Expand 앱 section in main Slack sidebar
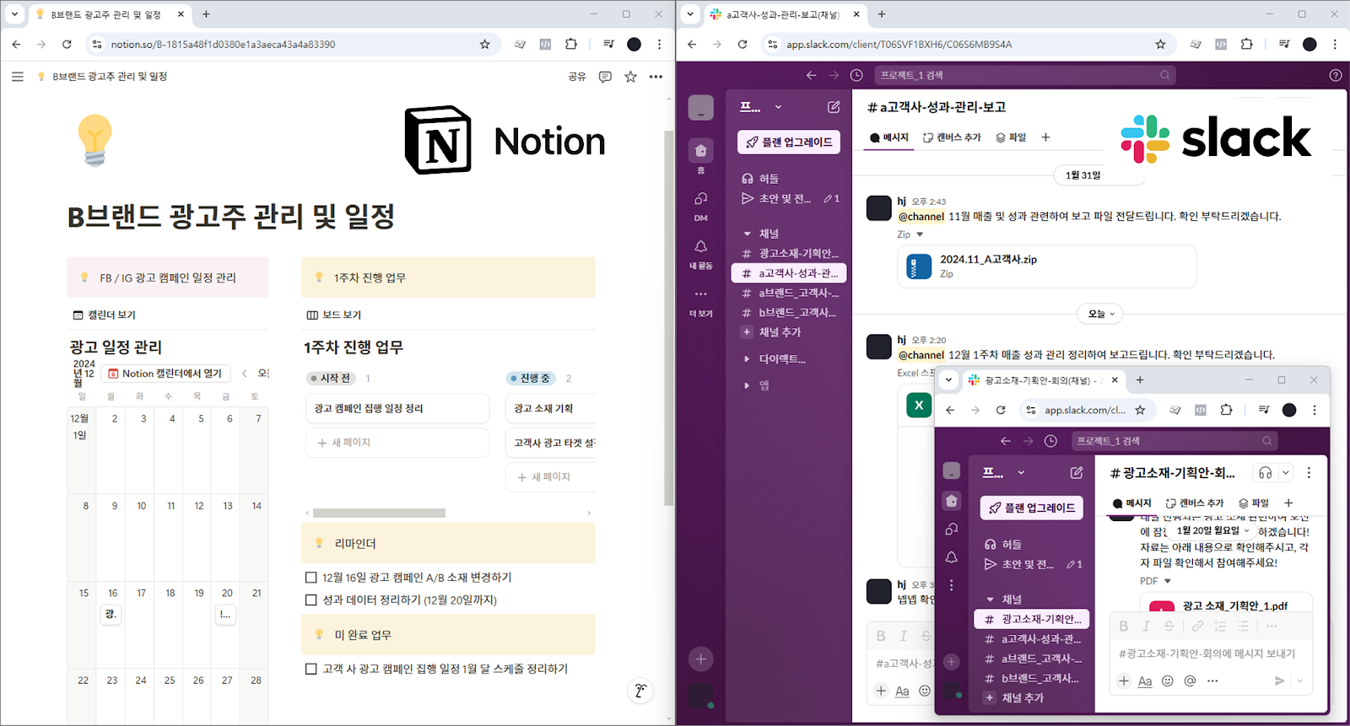Image resolution: width=1350 pixels, height=726 pixels. [747, 386]
